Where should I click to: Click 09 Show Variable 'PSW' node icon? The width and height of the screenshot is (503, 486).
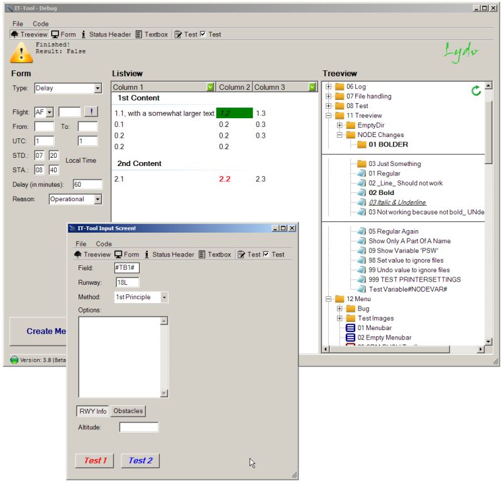pyautogui.click(x=362, y=251)
